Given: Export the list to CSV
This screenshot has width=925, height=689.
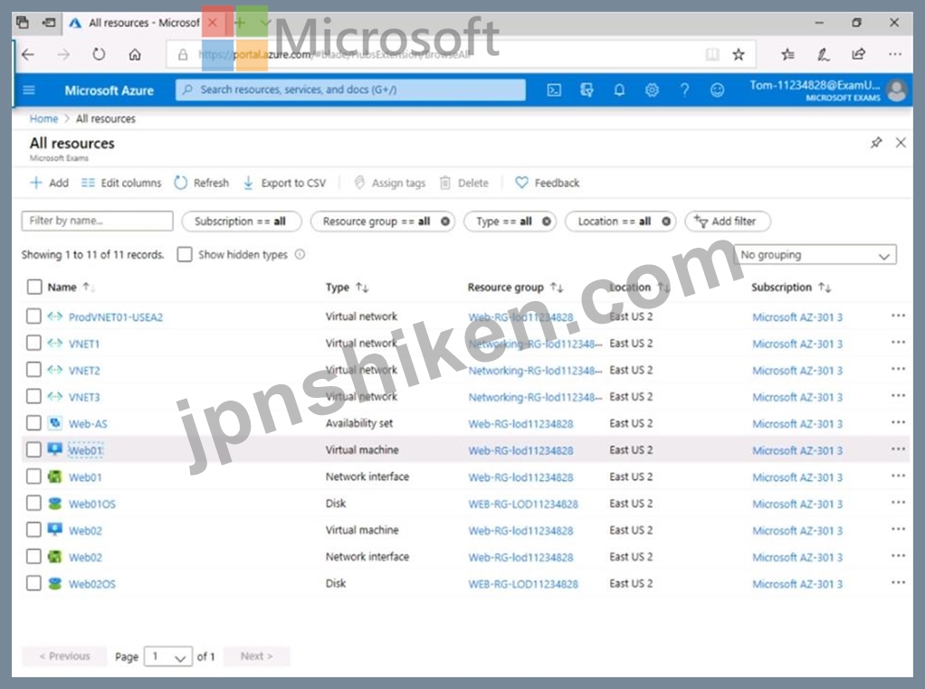Looking at the screenshot, I should [284, 184].
